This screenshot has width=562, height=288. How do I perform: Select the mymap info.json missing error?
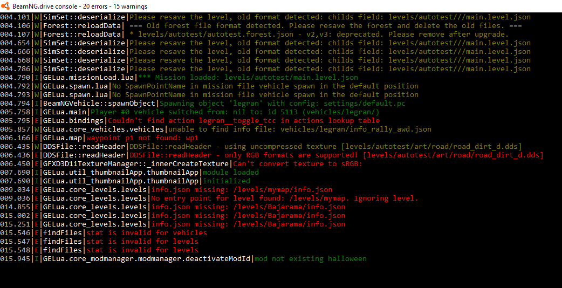coord(166,189)
